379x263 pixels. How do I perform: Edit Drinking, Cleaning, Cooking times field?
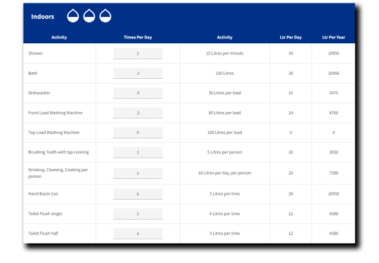tap(138, 174)
